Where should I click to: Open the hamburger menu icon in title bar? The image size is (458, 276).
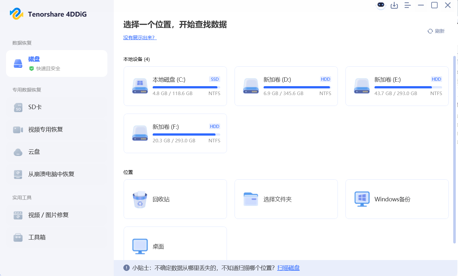pos(408,5)
